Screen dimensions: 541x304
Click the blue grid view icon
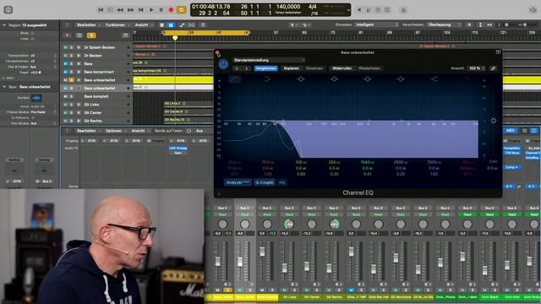(171, 24)
